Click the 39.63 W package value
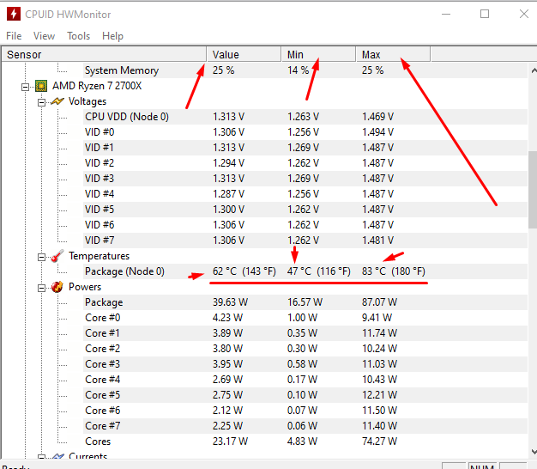The image size is (537, 469). click(x=230, y=302)
